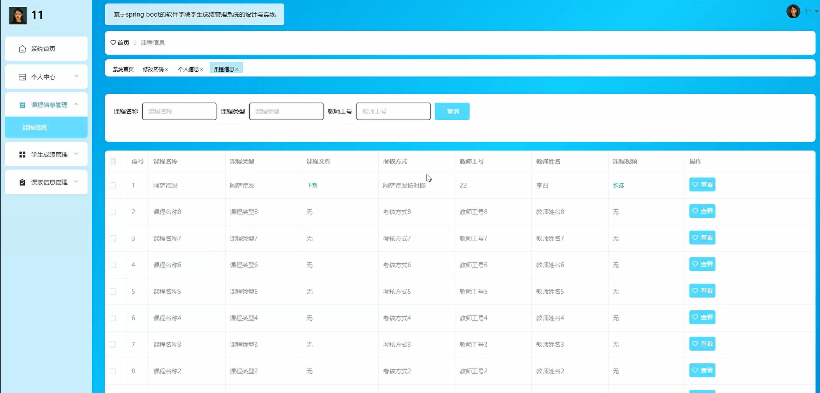
Task: Close the 修改密码 tab
Action: [167, 69]
